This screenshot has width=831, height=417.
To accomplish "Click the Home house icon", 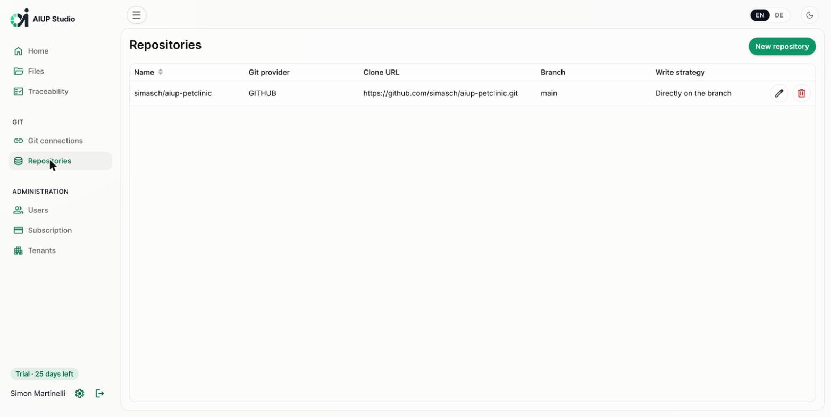I will coord(18,51).
